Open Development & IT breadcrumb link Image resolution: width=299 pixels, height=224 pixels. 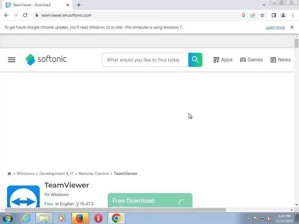[56, 174]
